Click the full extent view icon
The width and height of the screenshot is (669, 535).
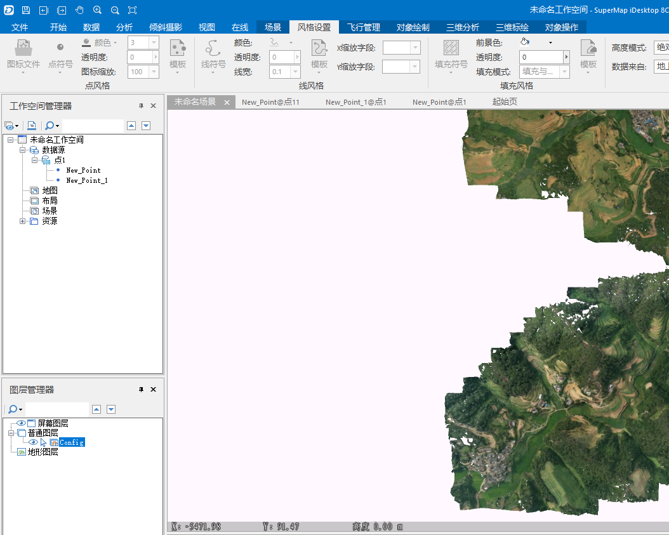pyautogui.click(x=132, y=10)
